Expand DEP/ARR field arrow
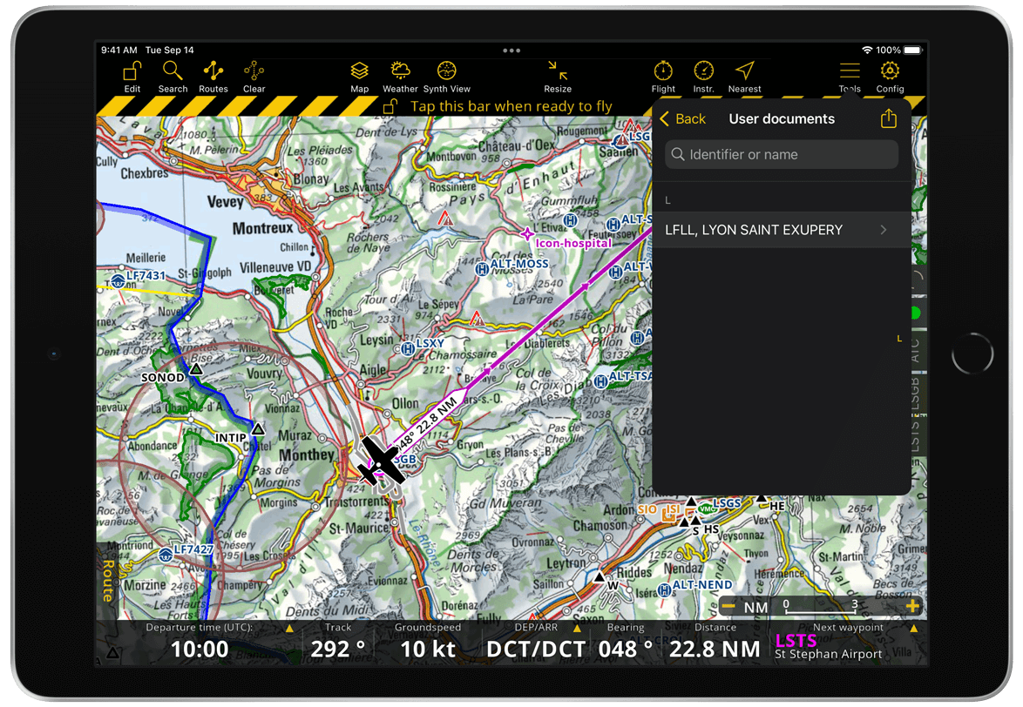1023x707 pixels. 577,628
